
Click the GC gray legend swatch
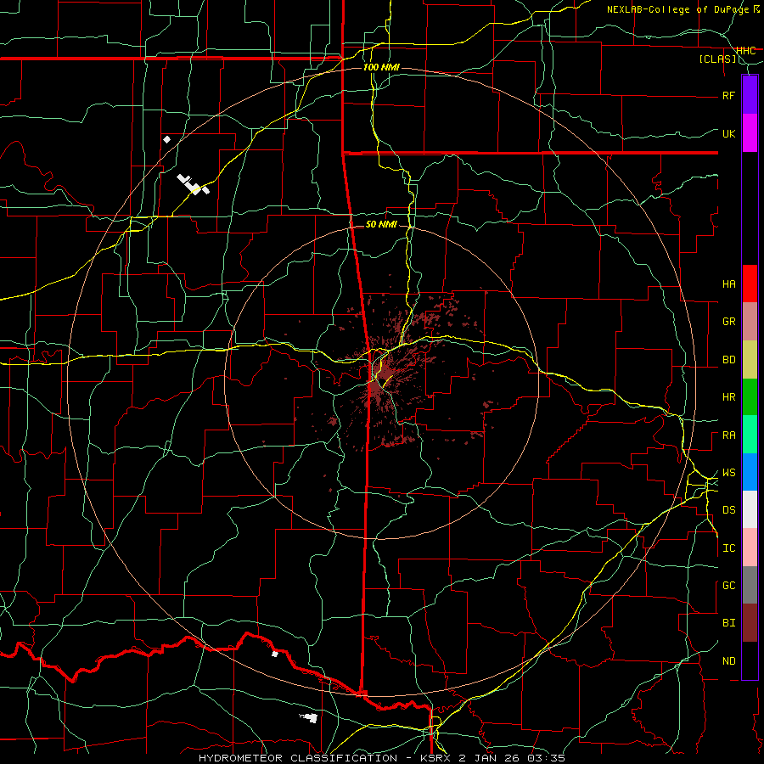click(x=750, y=585)
